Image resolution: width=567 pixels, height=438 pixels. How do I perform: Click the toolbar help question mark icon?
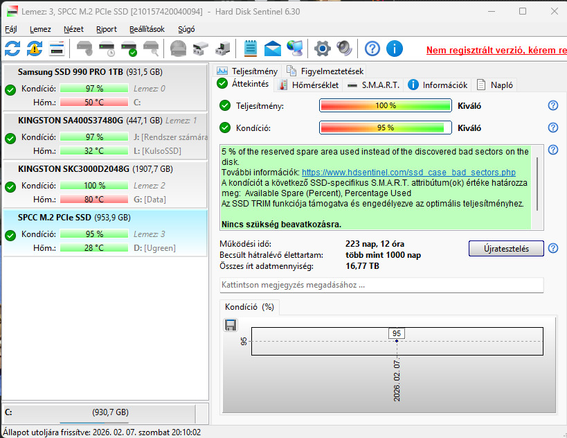click(372, 49)
